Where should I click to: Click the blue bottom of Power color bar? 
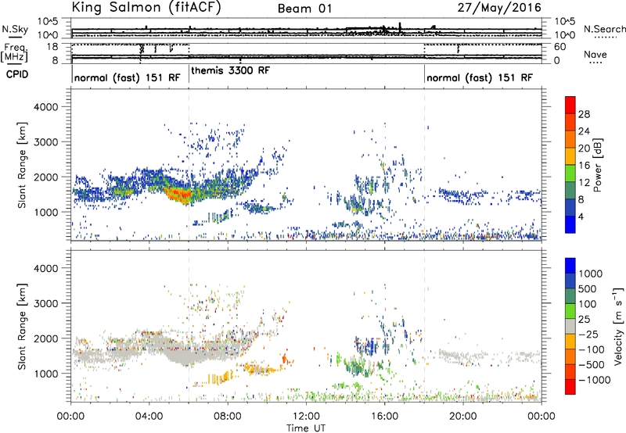570,224
